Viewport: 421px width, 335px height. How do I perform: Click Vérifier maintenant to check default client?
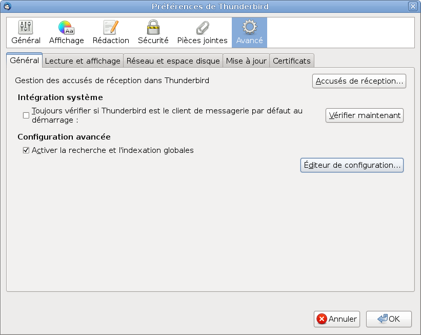tap(364, 115)
